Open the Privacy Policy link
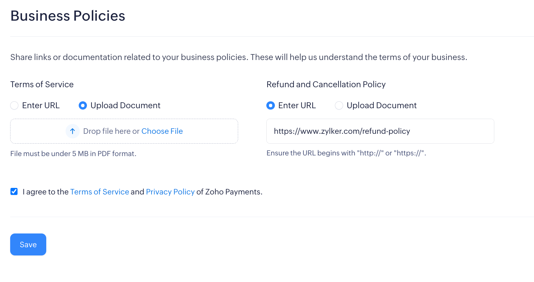The width and height of the screenshot is (534, 282). (170, 192)
